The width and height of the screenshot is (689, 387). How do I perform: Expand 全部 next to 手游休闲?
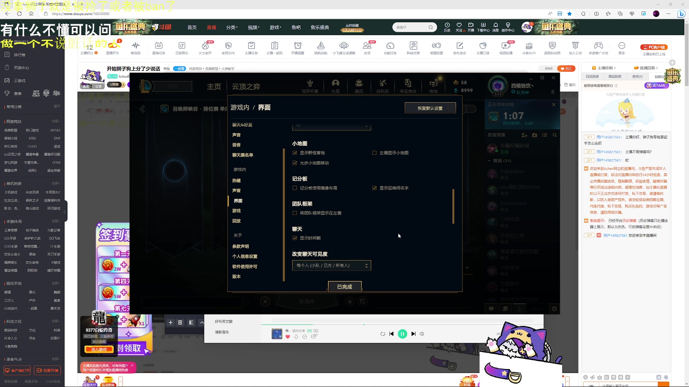click(56, 221)
